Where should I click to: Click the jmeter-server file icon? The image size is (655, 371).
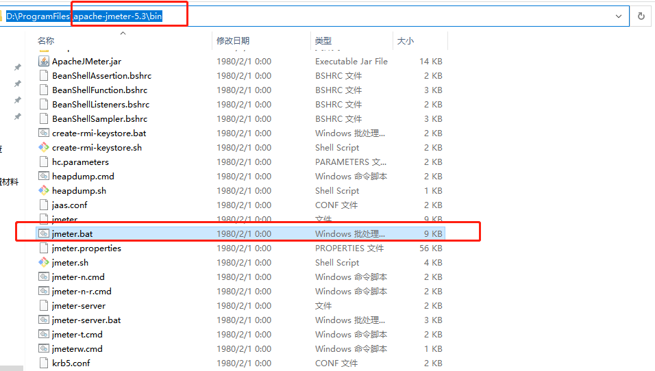[44, 306]
